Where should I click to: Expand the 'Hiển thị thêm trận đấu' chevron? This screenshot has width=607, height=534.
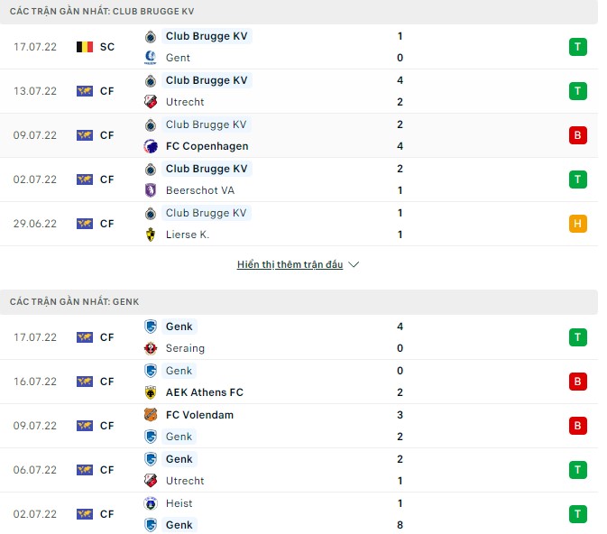[x=354, y=265]
